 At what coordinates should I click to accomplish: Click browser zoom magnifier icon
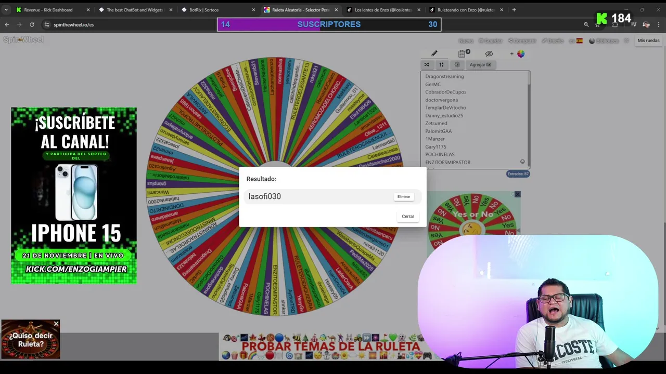pos(586,24)
